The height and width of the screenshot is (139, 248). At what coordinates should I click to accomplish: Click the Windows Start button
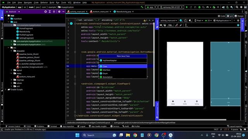pyautogui.click(x=77, y=135)
